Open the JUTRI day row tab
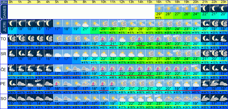The width and height of the screenshot is (228, 109). click(4, 27)
